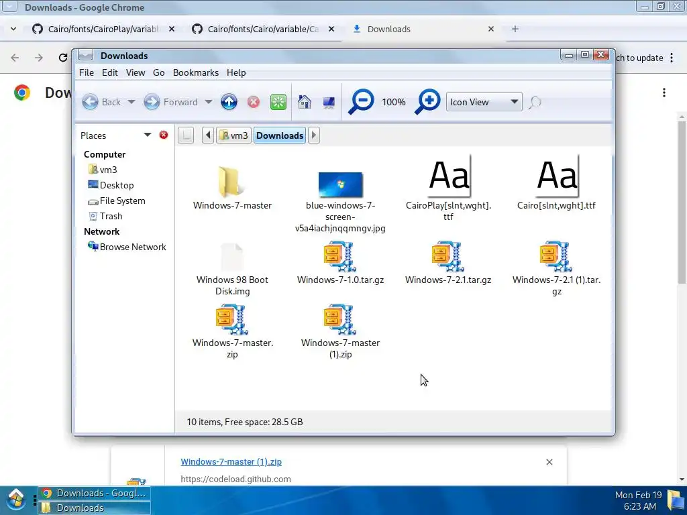Open Chrome main menu three dots
This screenshot has height=515, width=687.
pos(672,58)
